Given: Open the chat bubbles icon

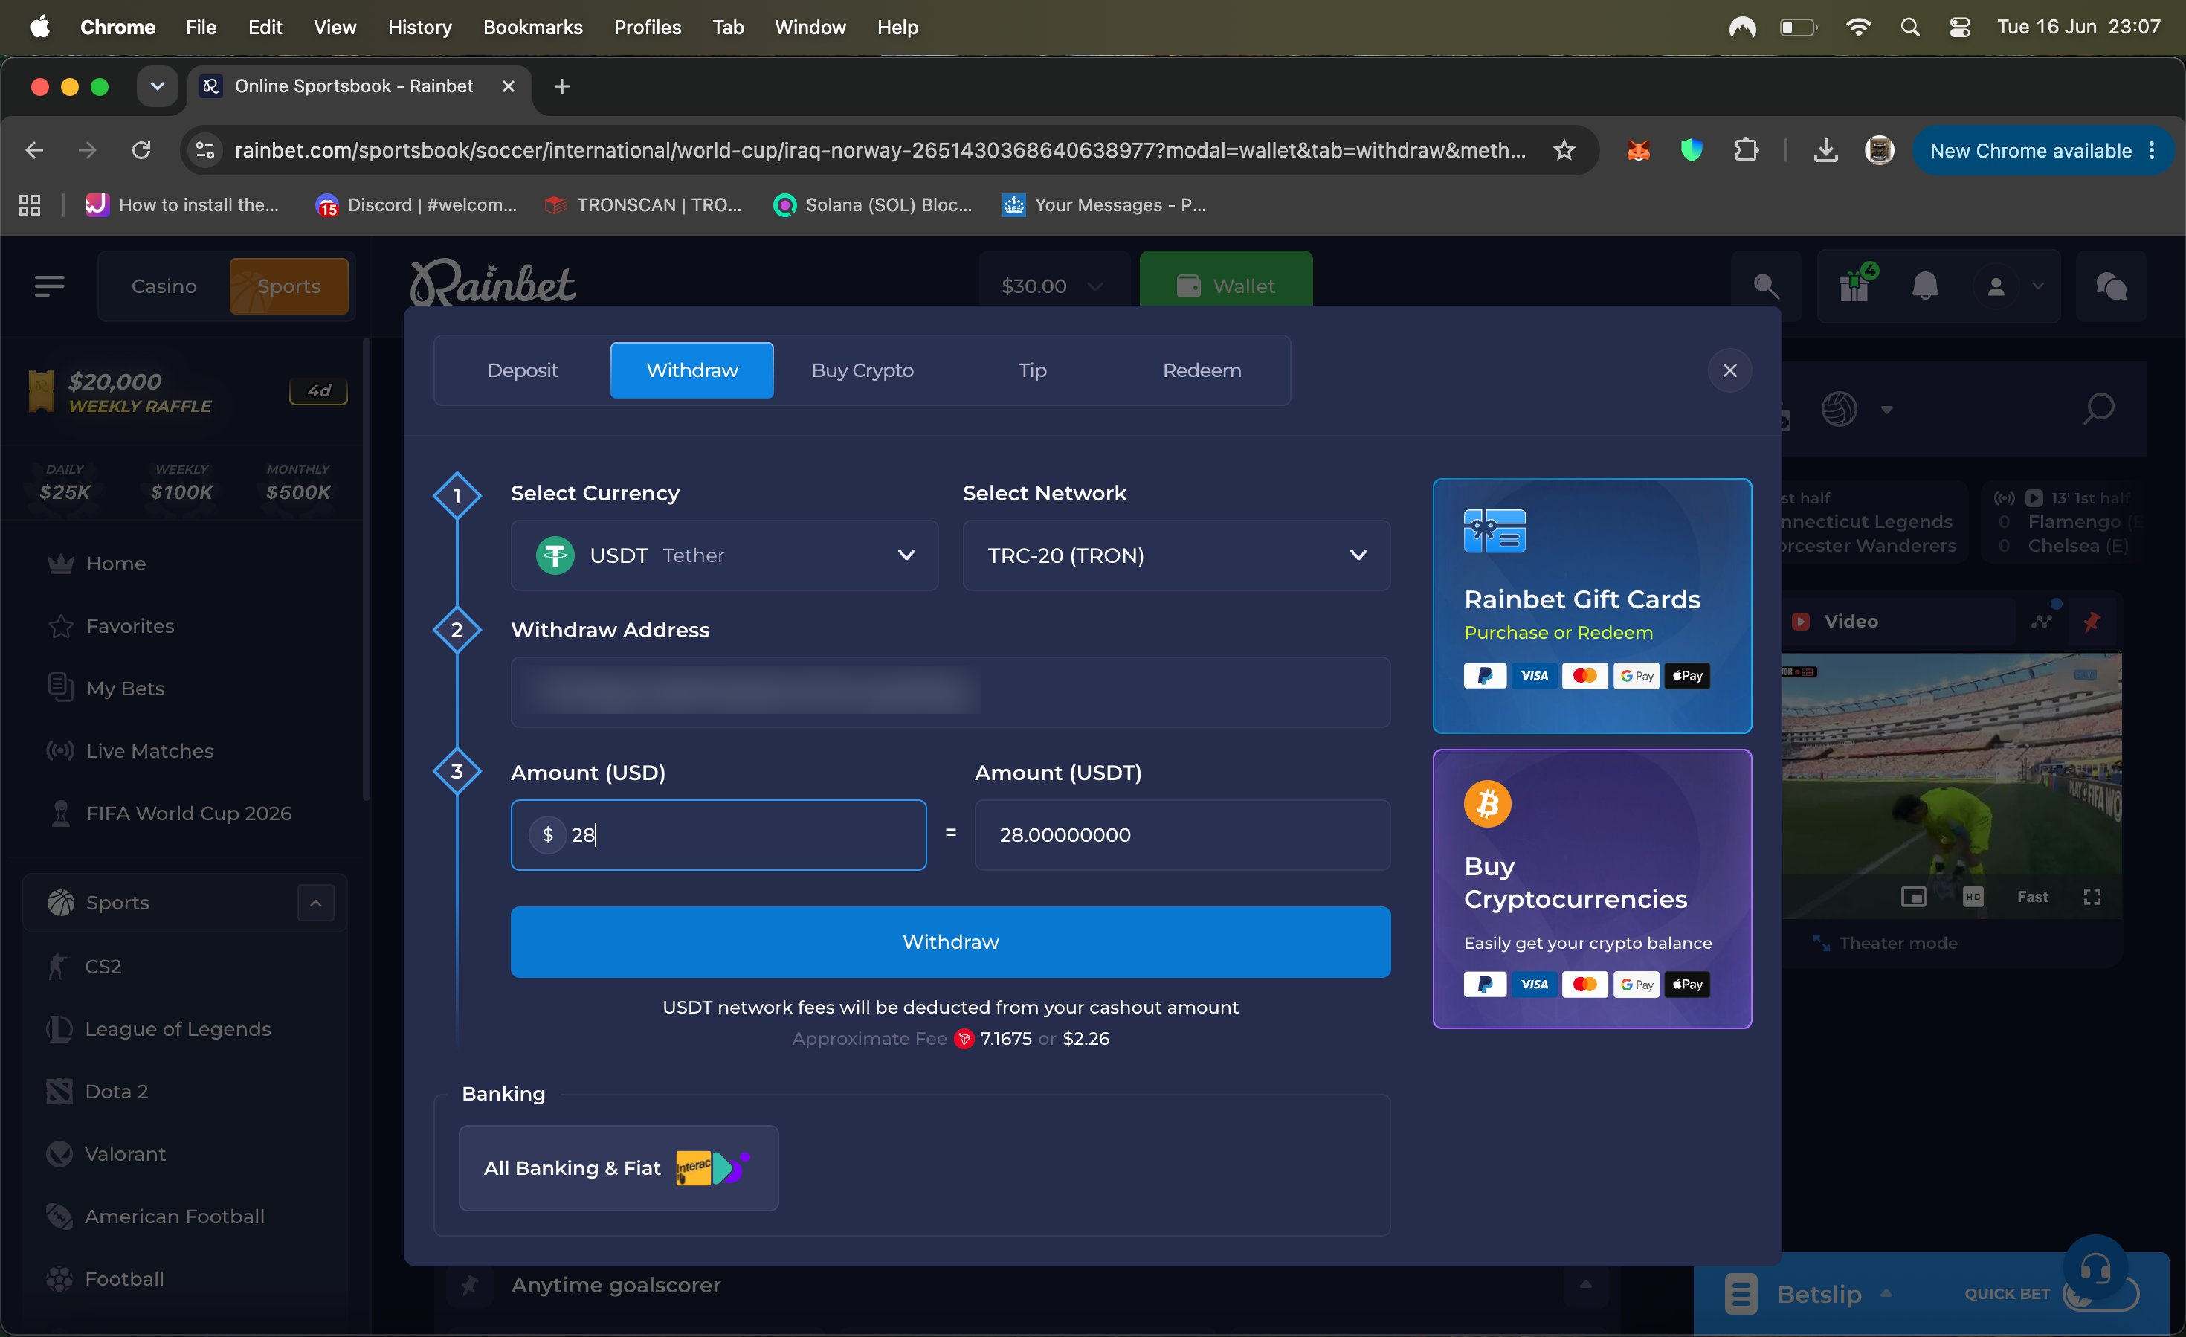Looking at the screenshot, I should click(x=2111, y=286).
